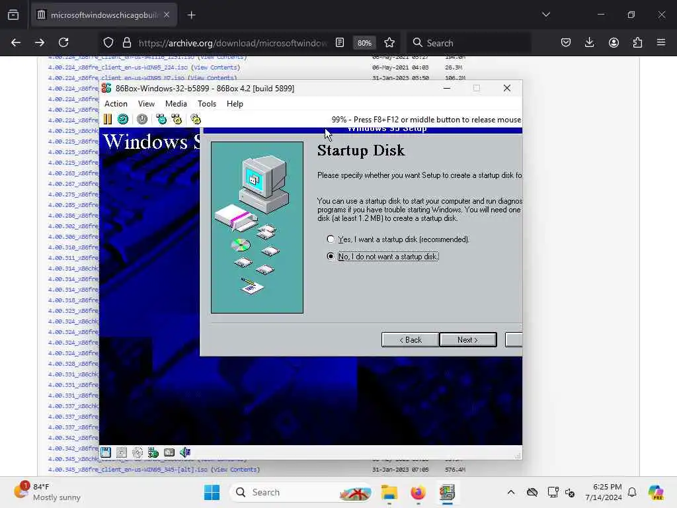Bookmark this page with star icon

tap(389, 43)
